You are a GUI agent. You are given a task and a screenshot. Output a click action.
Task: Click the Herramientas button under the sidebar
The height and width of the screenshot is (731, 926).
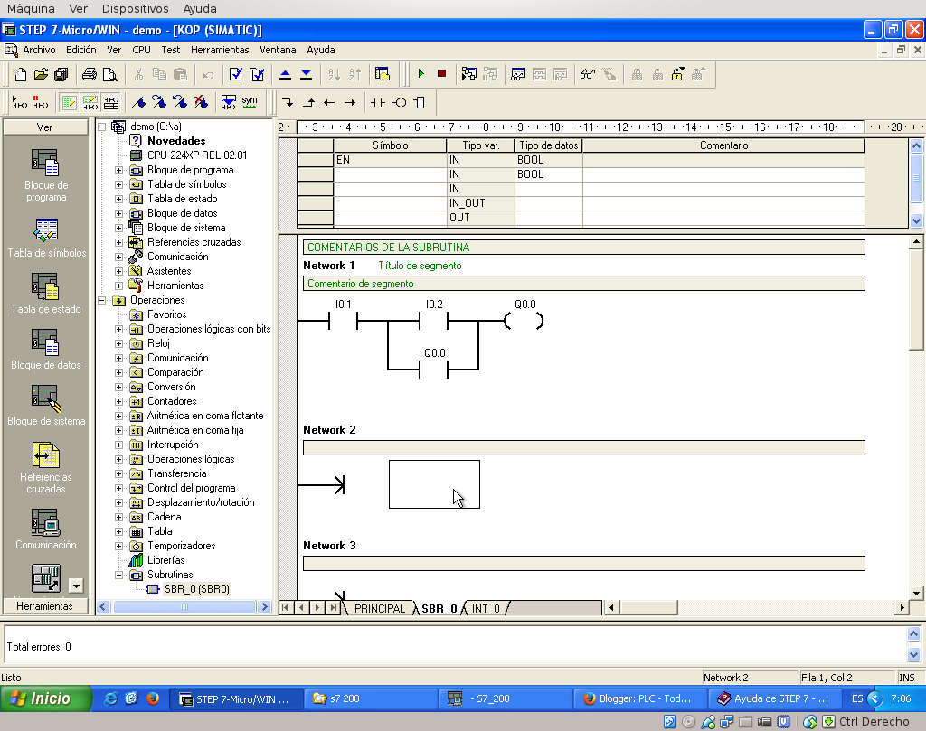[x=44, y=606]
